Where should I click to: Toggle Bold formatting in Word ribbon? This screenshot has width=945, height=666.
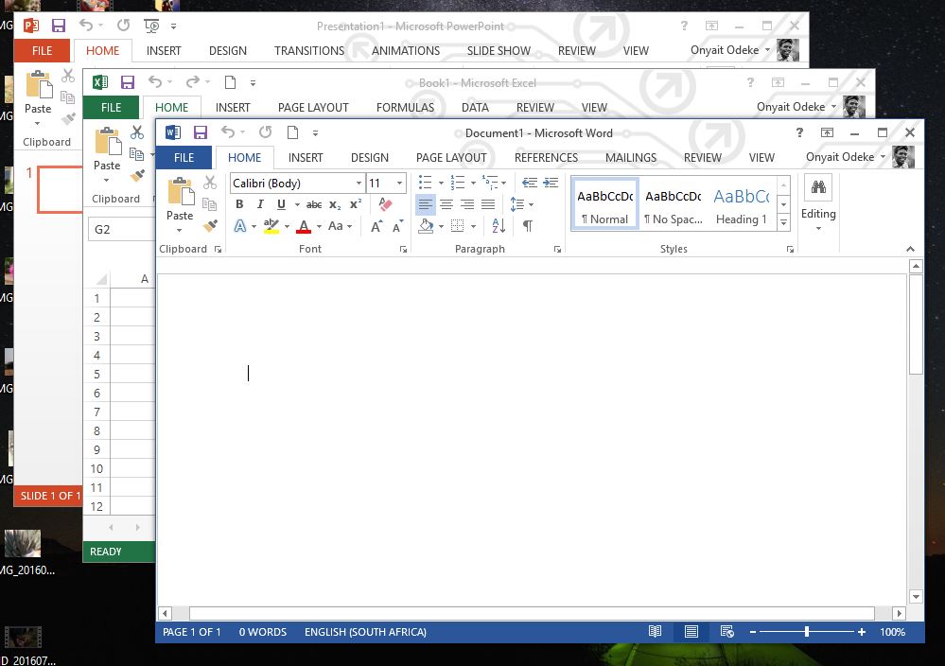point(239,204)
